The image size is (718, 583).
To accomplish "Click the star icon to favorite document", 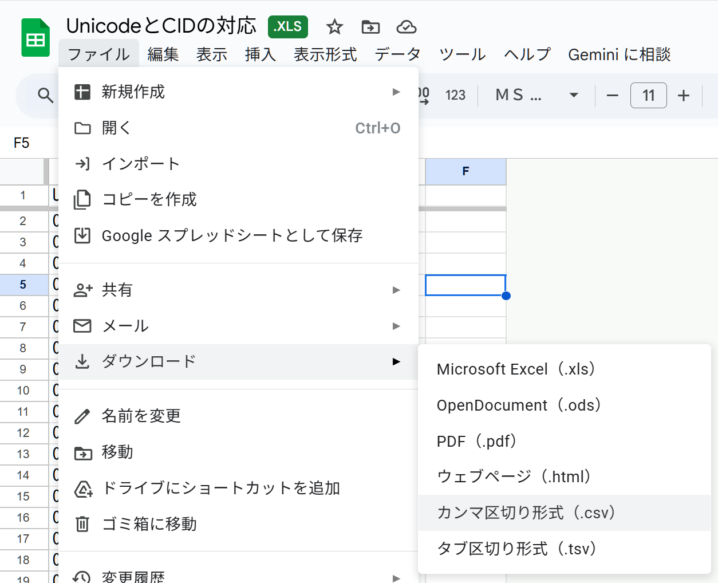I will 334,27.
